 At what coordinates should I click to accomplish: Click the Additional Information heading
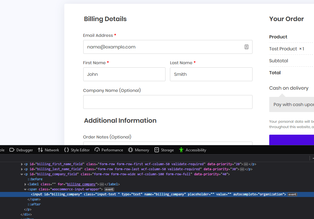pyautogui.click(x=120, y=121)
